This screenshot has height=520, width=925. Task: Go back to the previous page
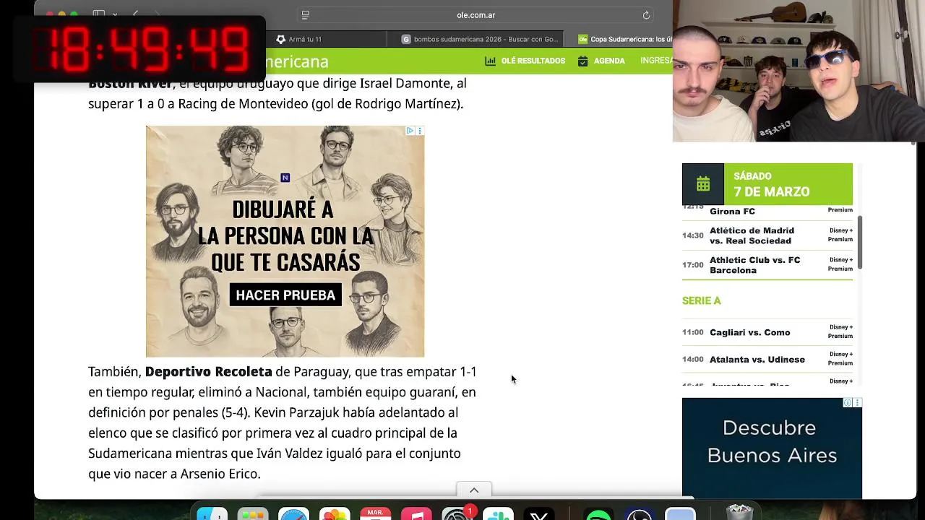click(135, 14)
